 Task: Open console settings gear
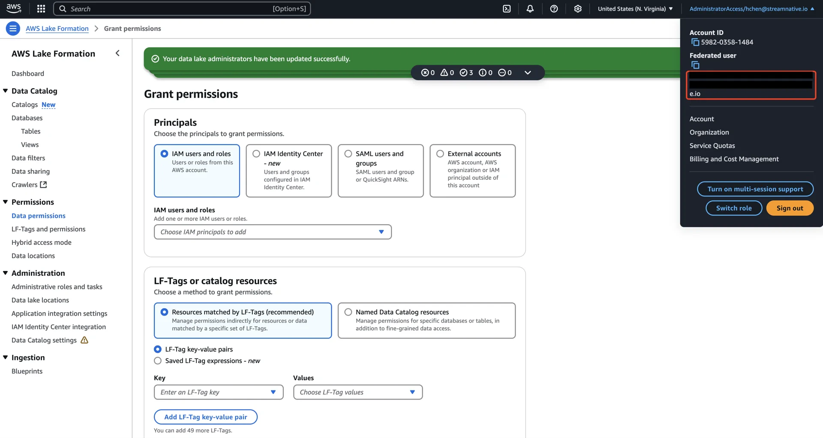click(x=578, y=9)
